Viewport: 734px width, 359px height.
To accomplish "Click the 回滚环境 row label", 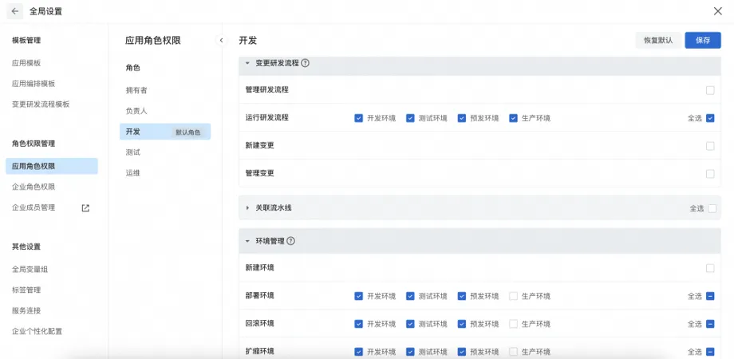I will click(x=260, y=323).
